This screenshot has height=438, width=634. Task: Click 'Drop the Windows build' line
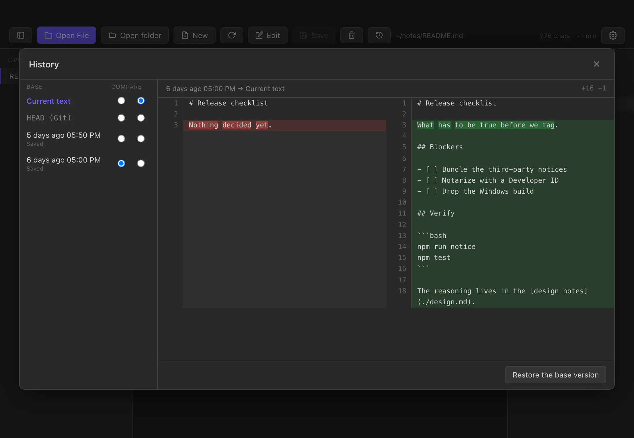click(x=513, y=191)
